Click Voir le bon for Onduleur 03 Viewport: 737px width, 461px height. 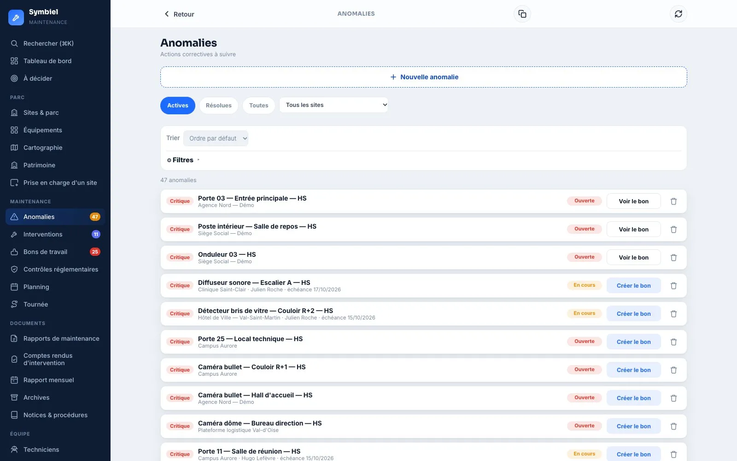[634, 258]
